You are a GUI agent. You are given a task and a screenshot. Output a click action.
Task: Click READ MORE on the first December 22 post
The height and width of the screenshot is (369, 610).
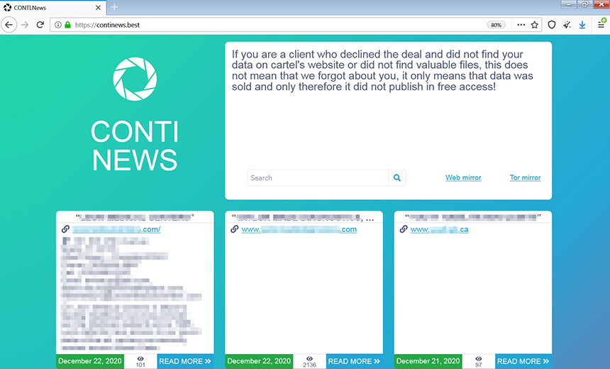pyautogui.click(x=185, y=361)
